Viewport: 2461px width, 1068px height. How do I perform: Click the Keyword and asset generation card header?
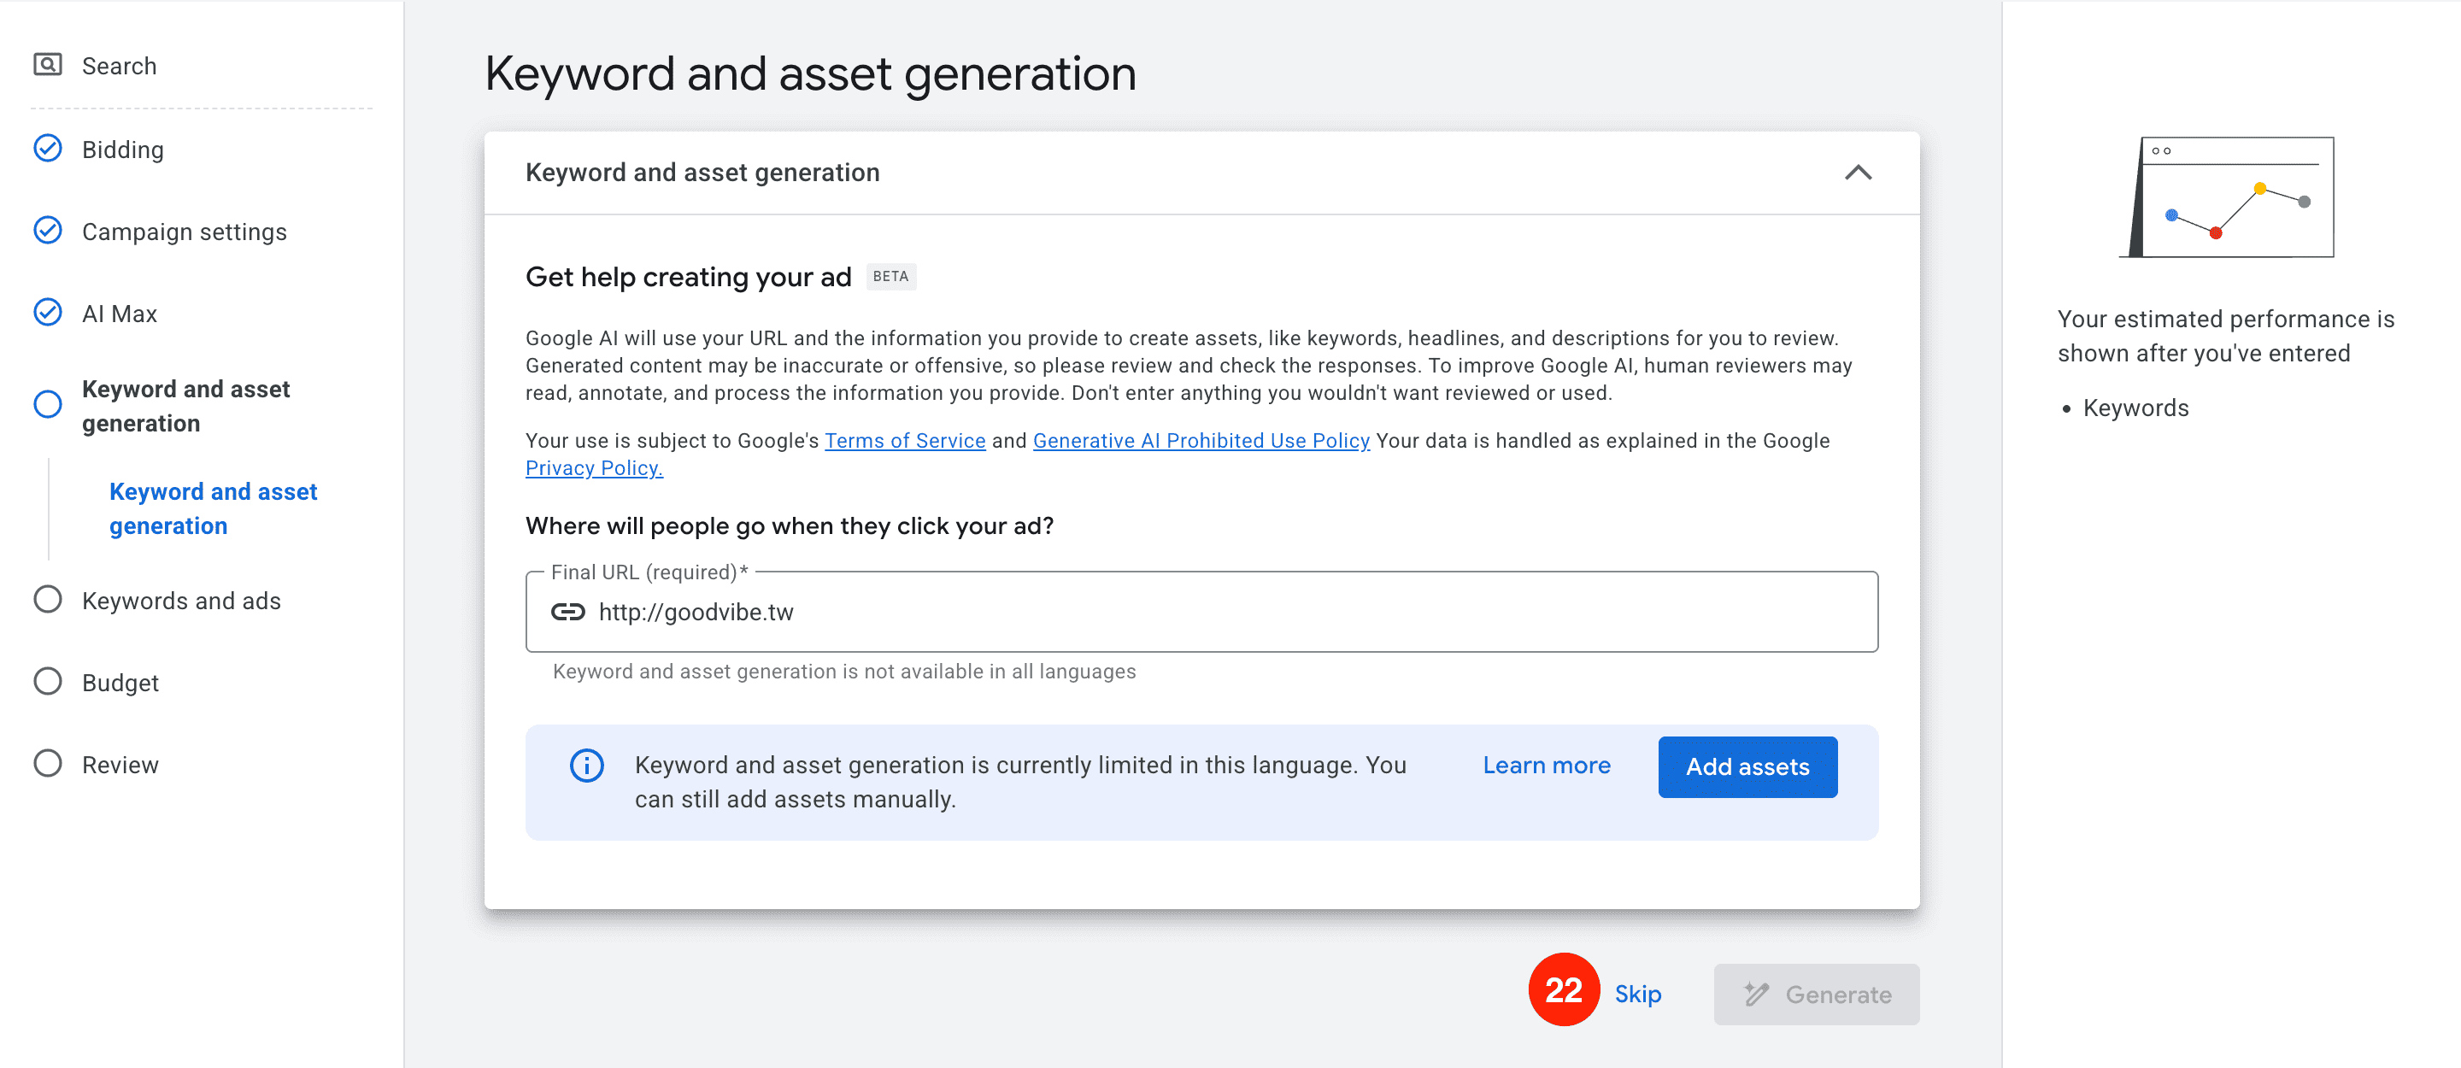click(x=1201, y=173)
